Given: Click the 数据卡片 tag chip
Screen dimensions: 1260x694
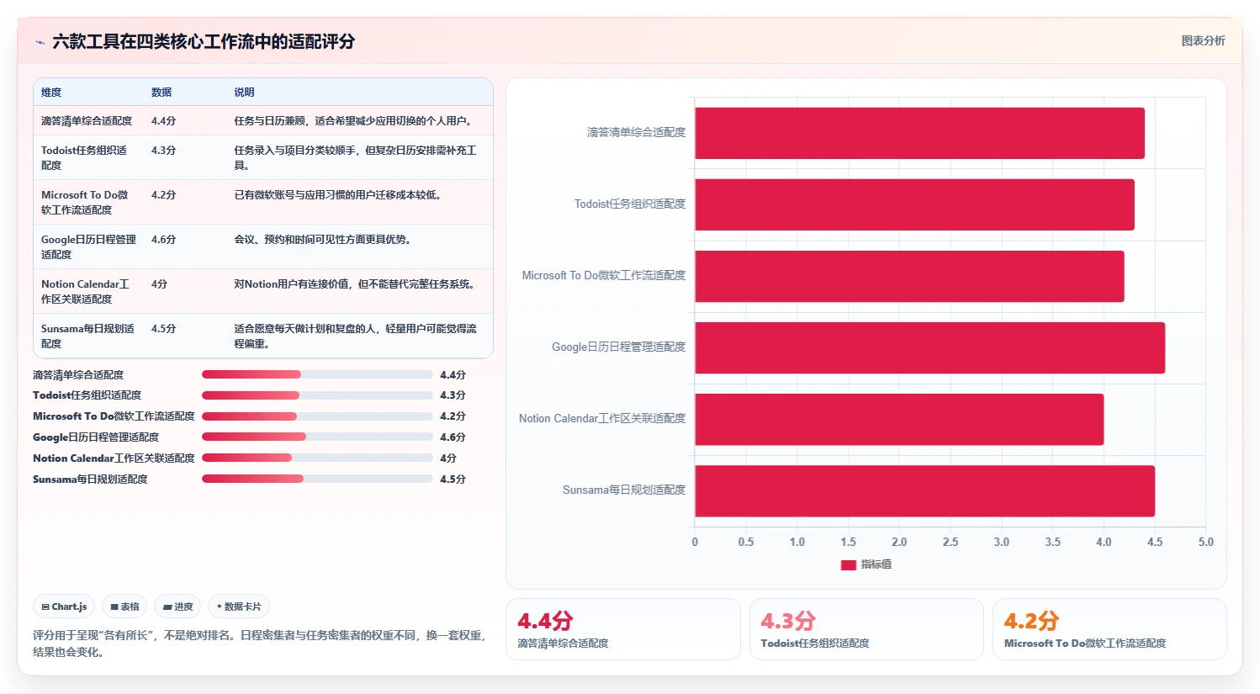Looking at the screenshot, I should click(239, 607).
